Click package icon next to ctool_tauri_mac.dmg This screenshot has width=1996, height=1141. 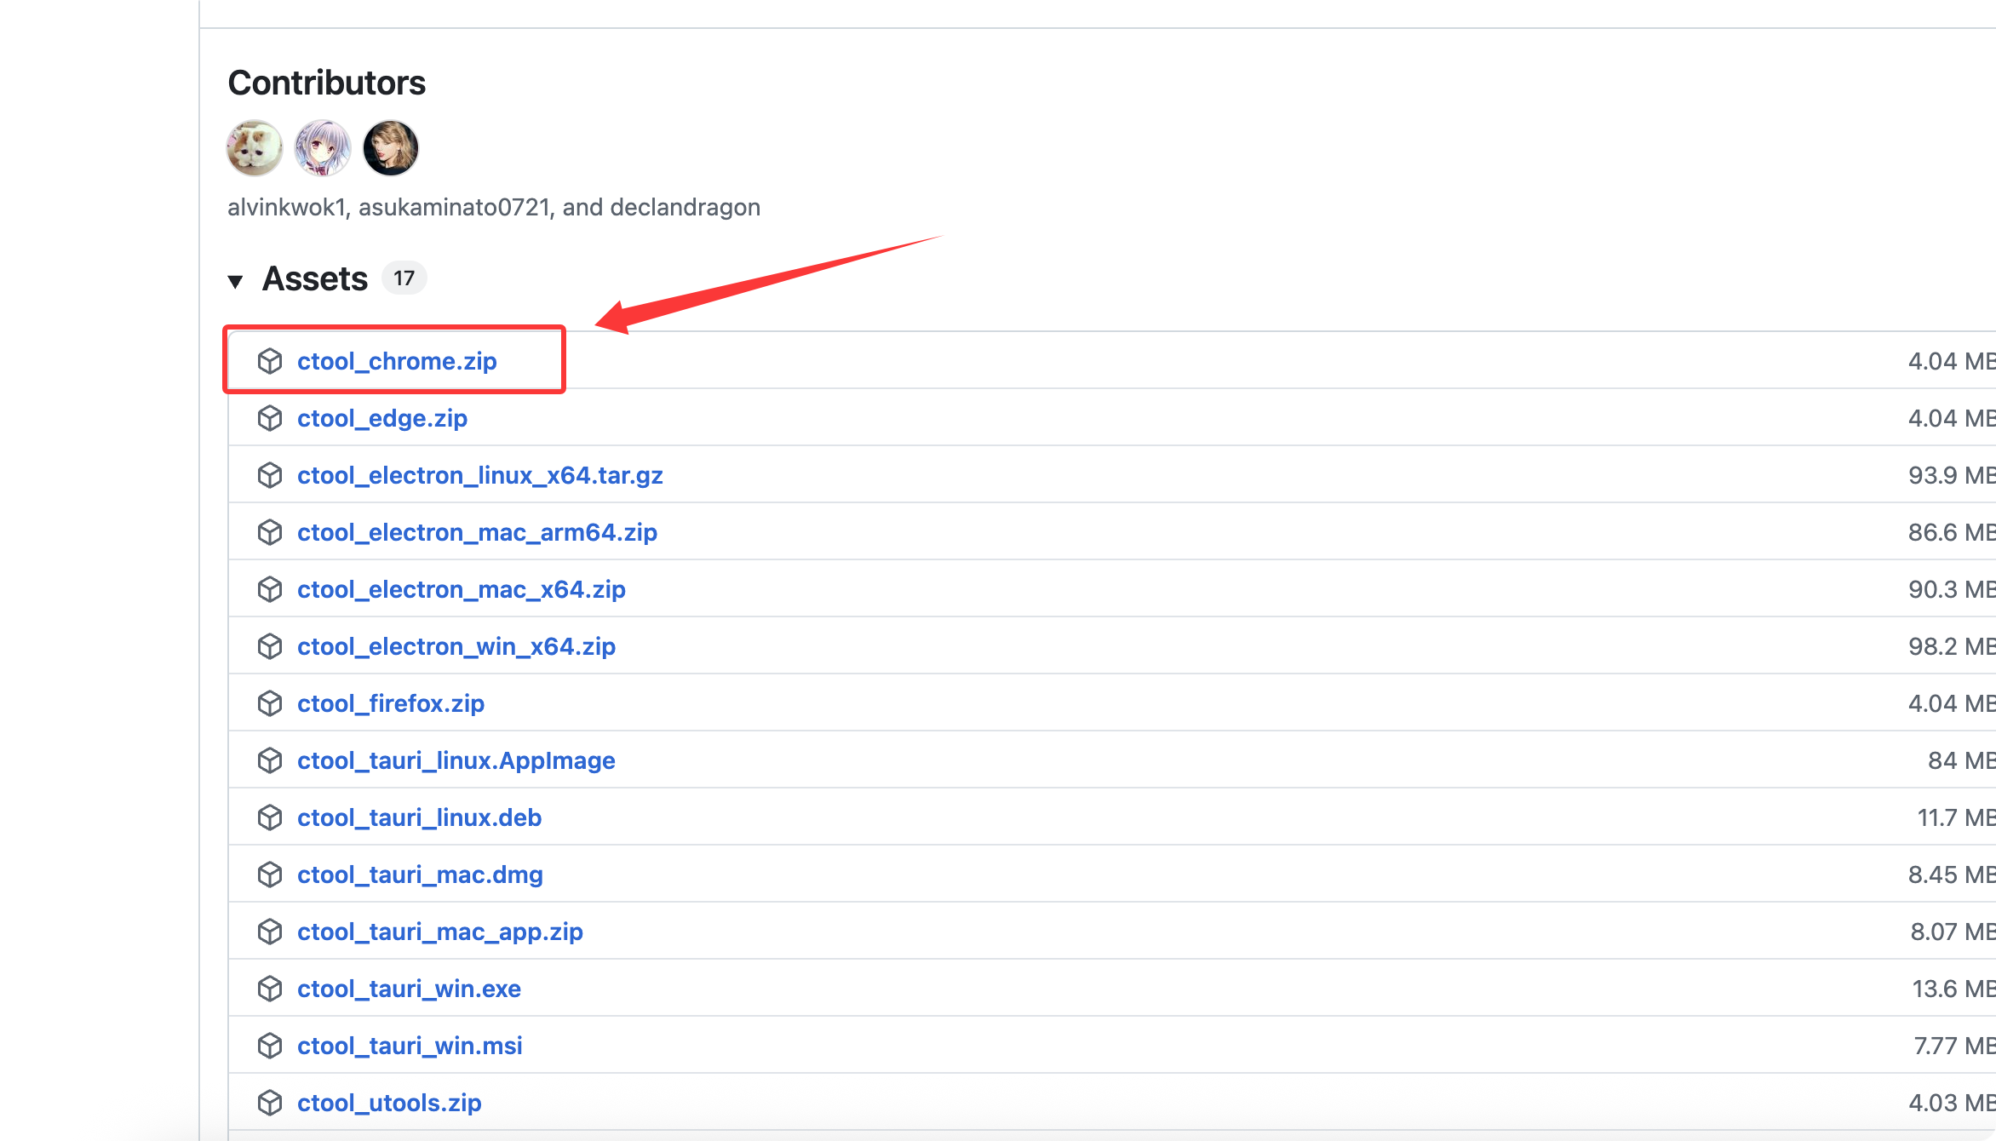click(x=270, y=874)
